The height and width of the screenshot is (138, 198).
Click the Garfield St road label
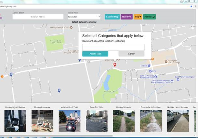point(131,70)
